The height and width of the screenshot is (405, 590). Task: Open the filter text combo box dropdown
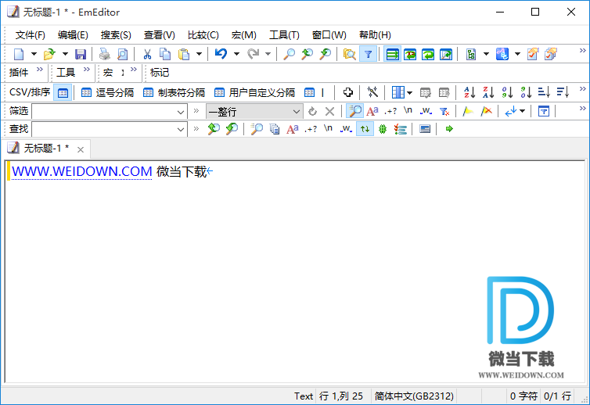coord(181,112)
